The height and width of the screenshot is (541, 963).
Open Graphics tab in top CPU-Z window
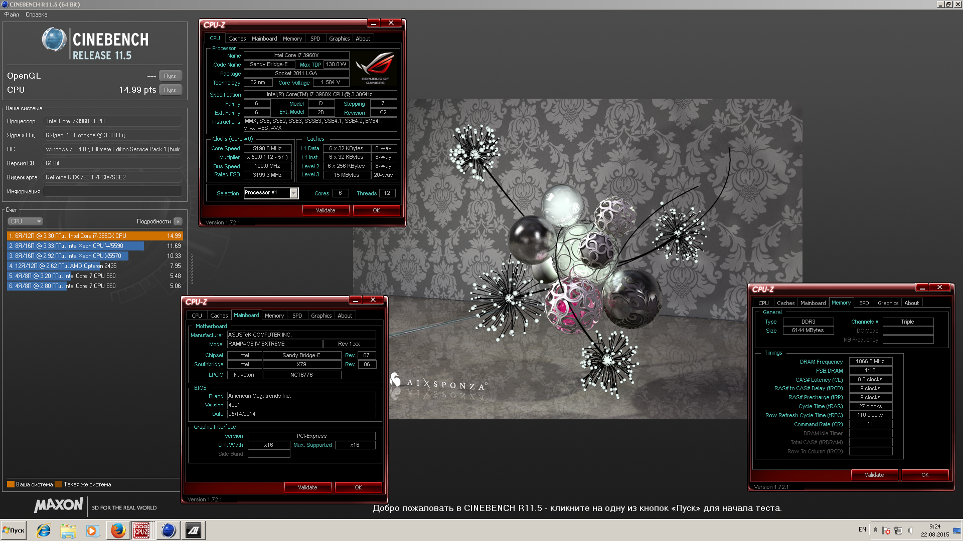pos(340,39)
